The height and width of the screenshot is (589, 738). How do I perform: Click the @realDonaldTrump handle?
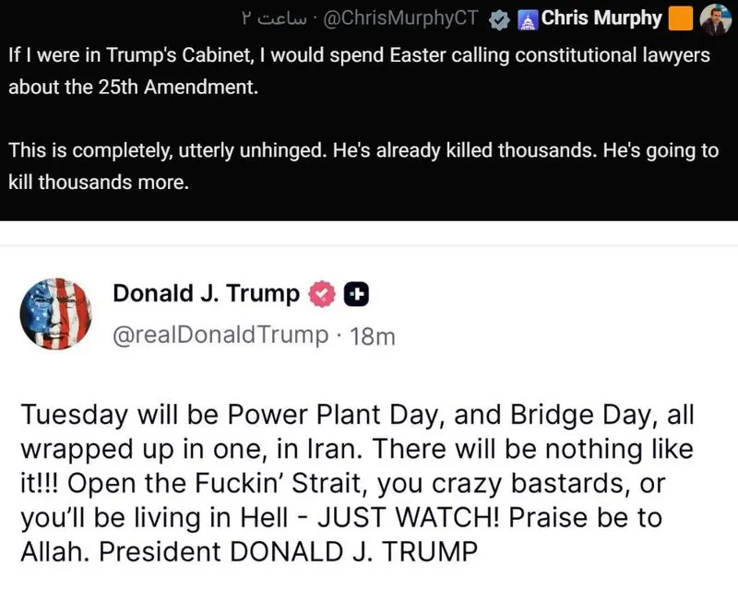(x=220, y=336)
